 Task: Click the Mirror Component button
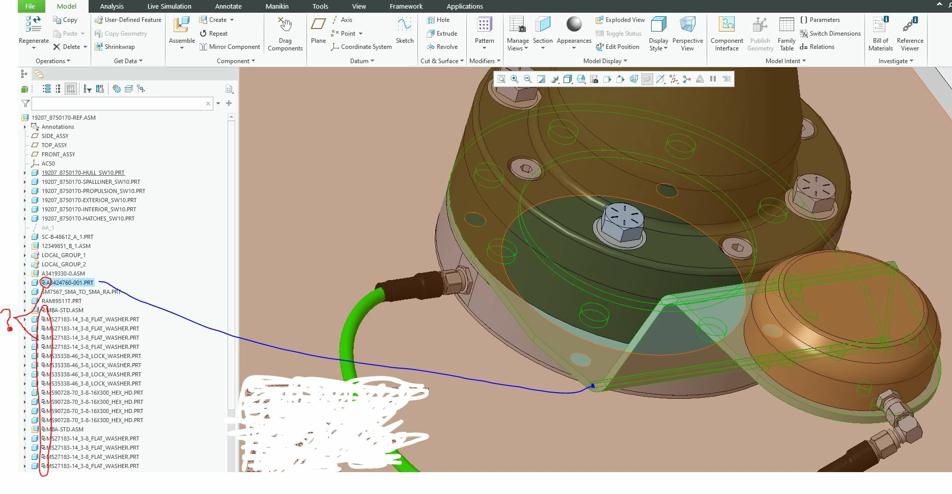click(x=230, y=47)
